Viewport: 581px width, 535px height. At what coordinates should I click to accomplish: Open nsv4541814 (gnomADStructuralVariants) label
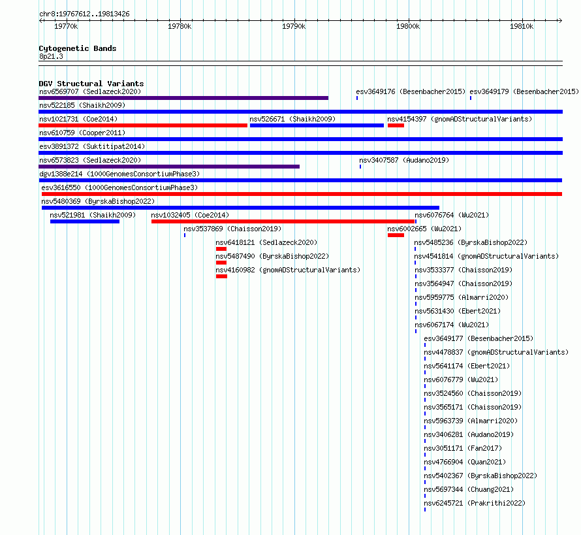click(486, 256)
